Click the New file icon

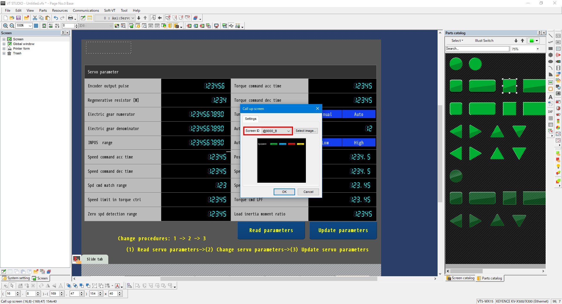click(6, 18)
